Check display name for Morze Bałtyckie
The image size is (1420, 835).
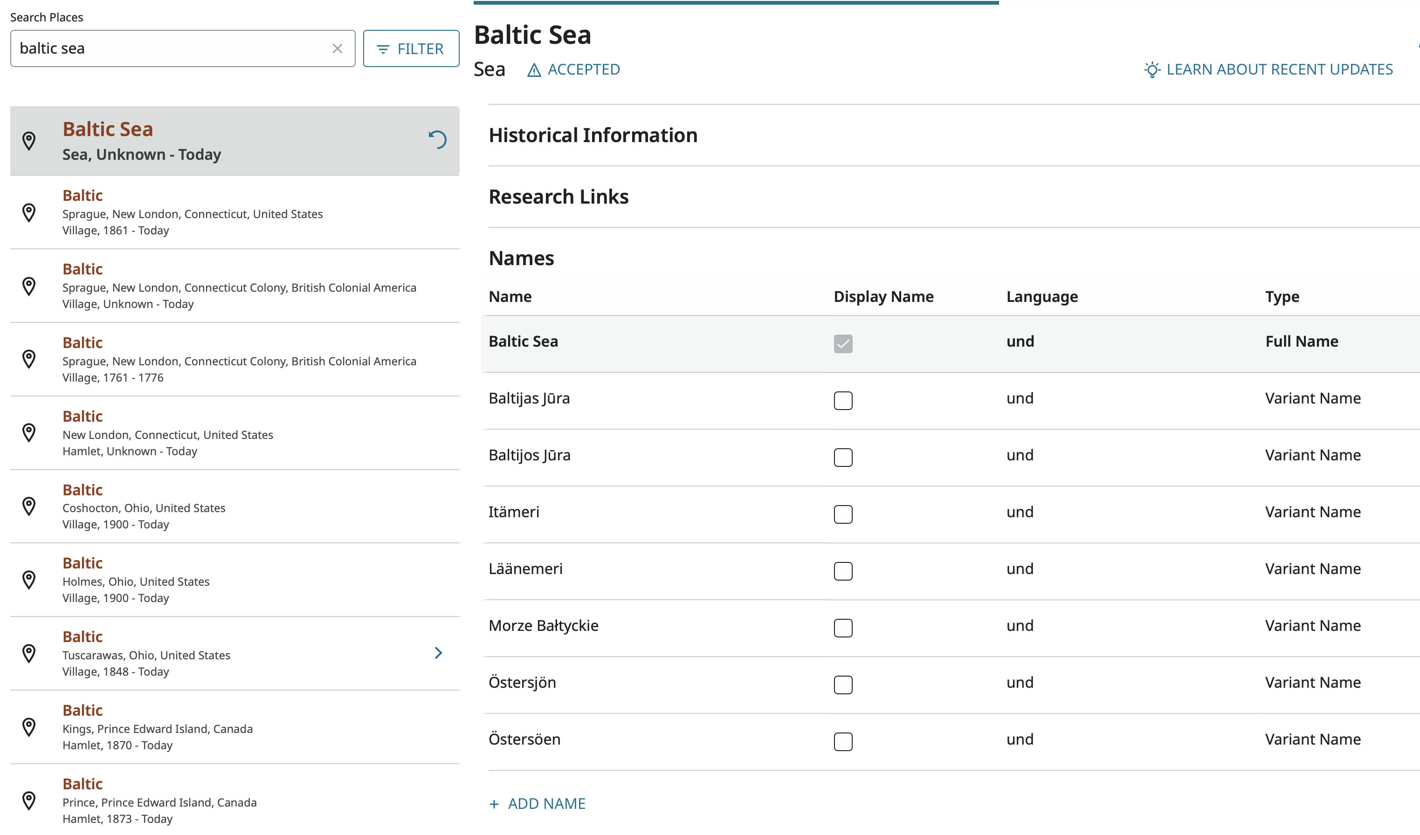843,628
